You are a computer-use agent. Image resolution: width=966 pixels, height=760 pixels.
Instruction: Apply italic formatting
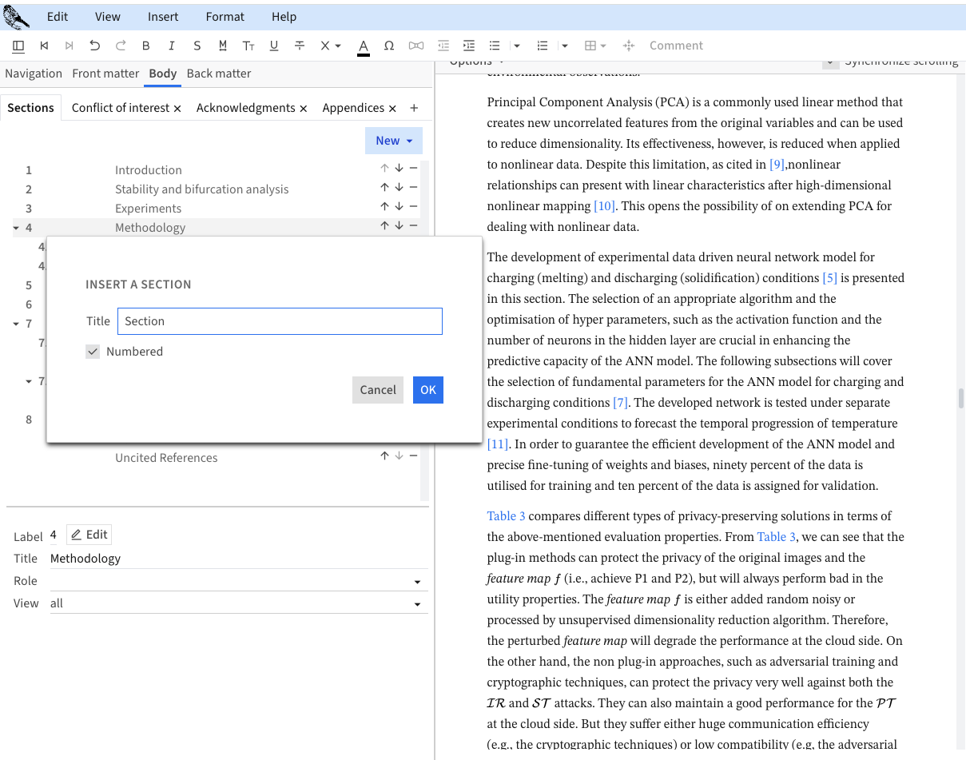coord(171,46)
